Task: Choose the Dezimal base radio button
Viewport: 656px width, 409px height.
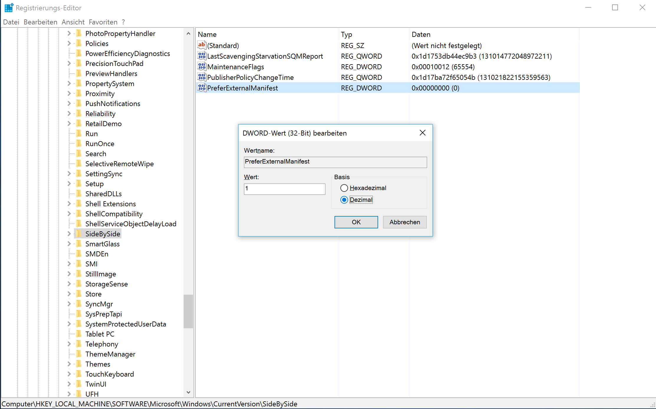Action: (344, 200)
